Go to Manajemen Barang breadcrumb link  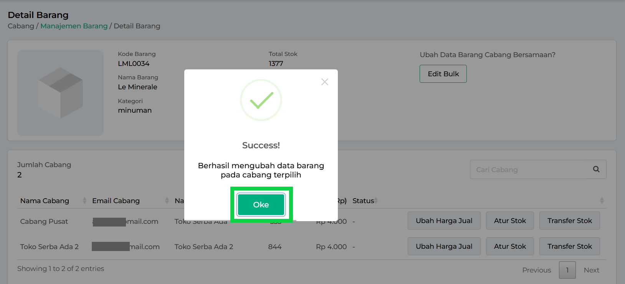pyautogui.click(x=74, y=26)
